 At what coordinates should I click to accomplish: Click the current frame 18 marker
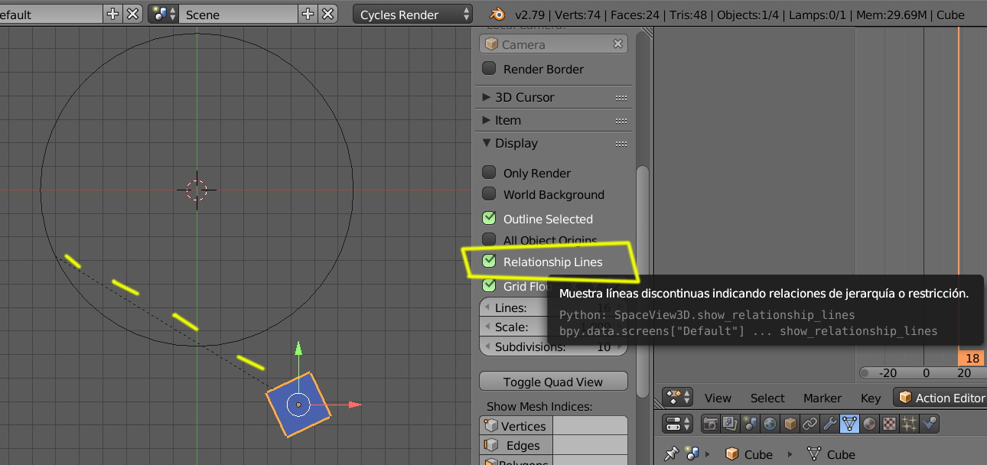972,358
